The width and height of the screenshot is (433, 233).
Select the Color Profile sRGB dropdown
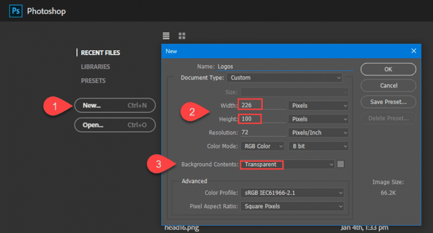(291, 193)
